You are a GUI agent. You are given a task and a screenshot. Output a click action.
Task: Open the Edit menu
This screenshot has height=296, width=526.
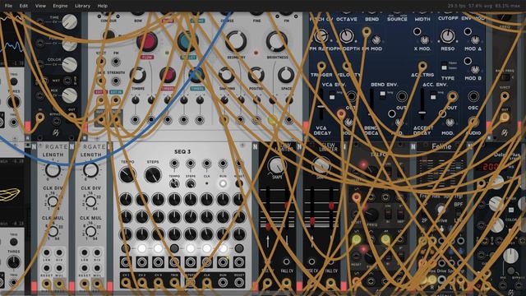click(24, 6)
